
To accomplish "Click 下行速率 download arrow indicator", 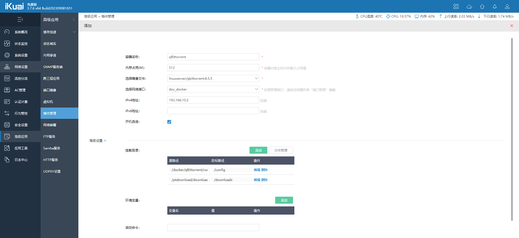I will pos(496,16).
